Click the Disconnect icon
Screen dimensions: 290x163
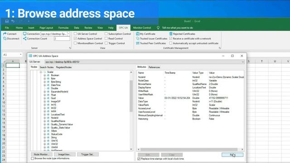click(5, 38)
